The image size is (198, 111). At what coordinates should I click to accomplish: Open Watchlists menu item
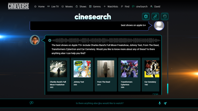[x=111, y=6]
